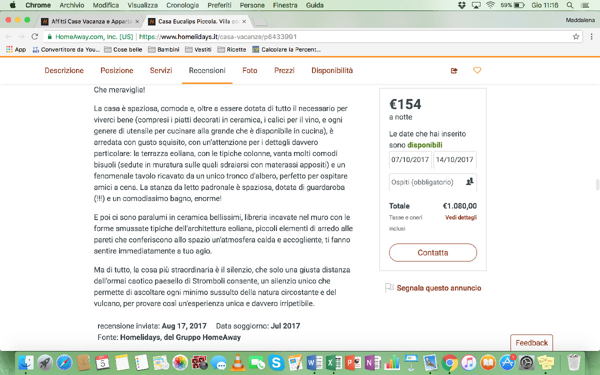Open Finder from the Dock
Image resolution: width=600 pixels, height=375 pixels.
25,362
